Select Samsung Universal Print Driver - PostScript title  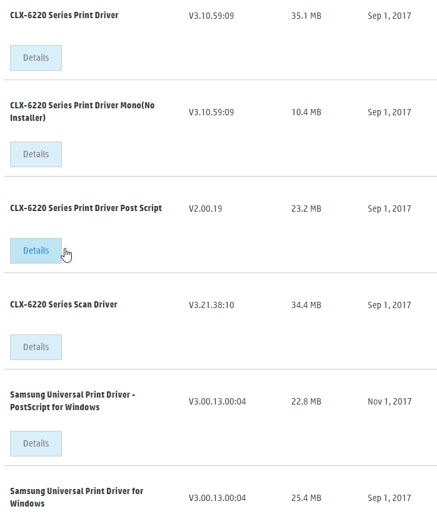coord(73,401)
